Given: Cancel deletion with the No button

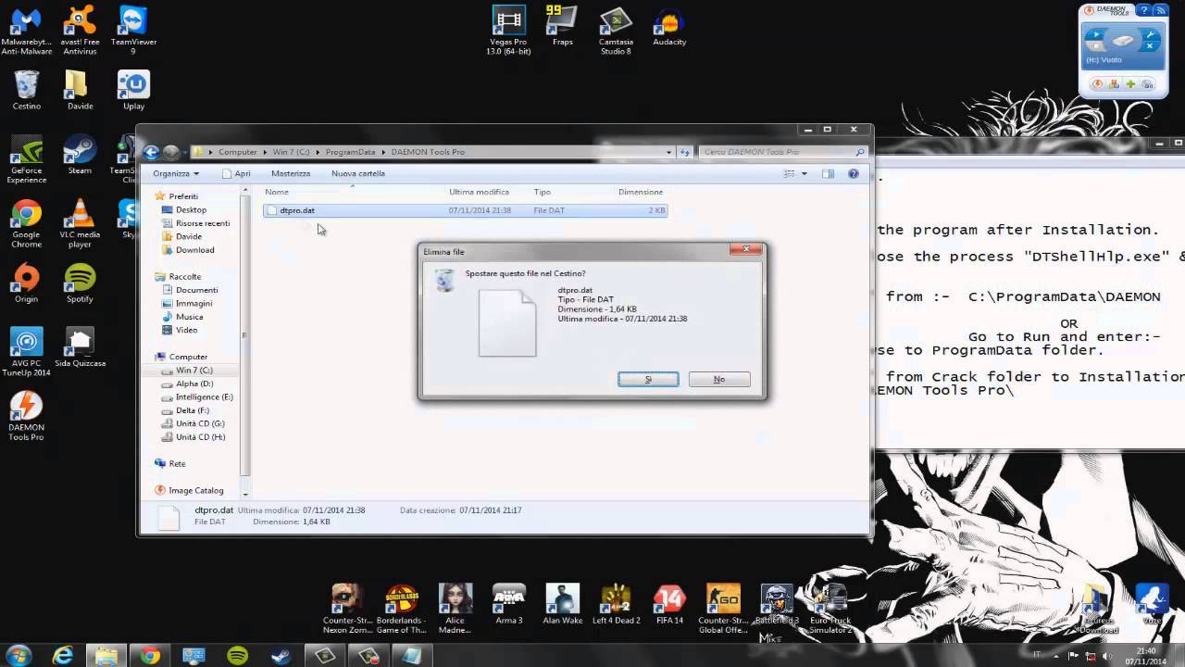Looking at the screenshot, I should [x=719, y=379].
